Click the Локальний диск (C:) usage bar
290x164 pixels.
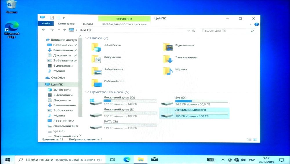point(130,101)
